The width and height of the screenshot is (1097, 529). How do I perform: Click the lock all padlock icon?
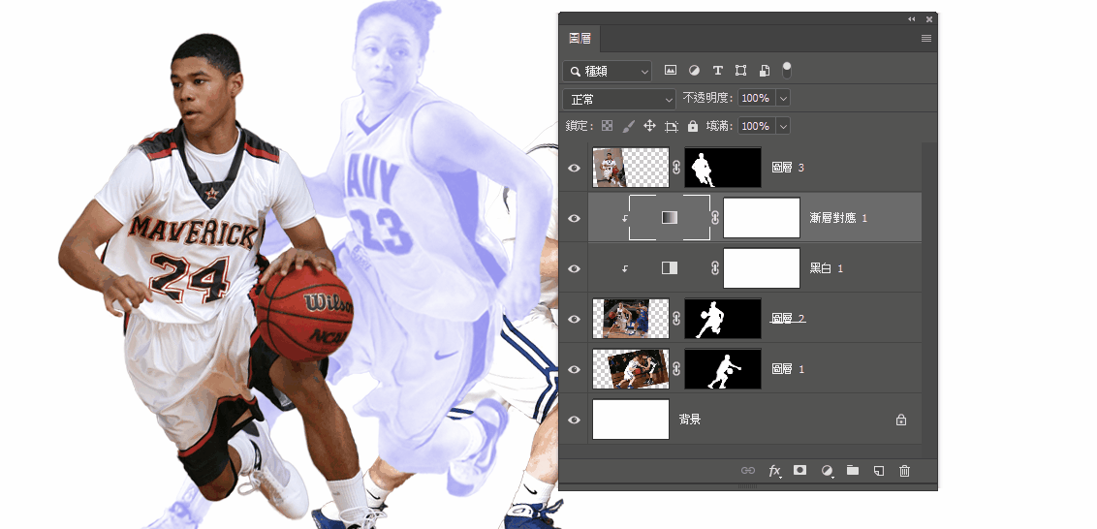coord(693,126)
